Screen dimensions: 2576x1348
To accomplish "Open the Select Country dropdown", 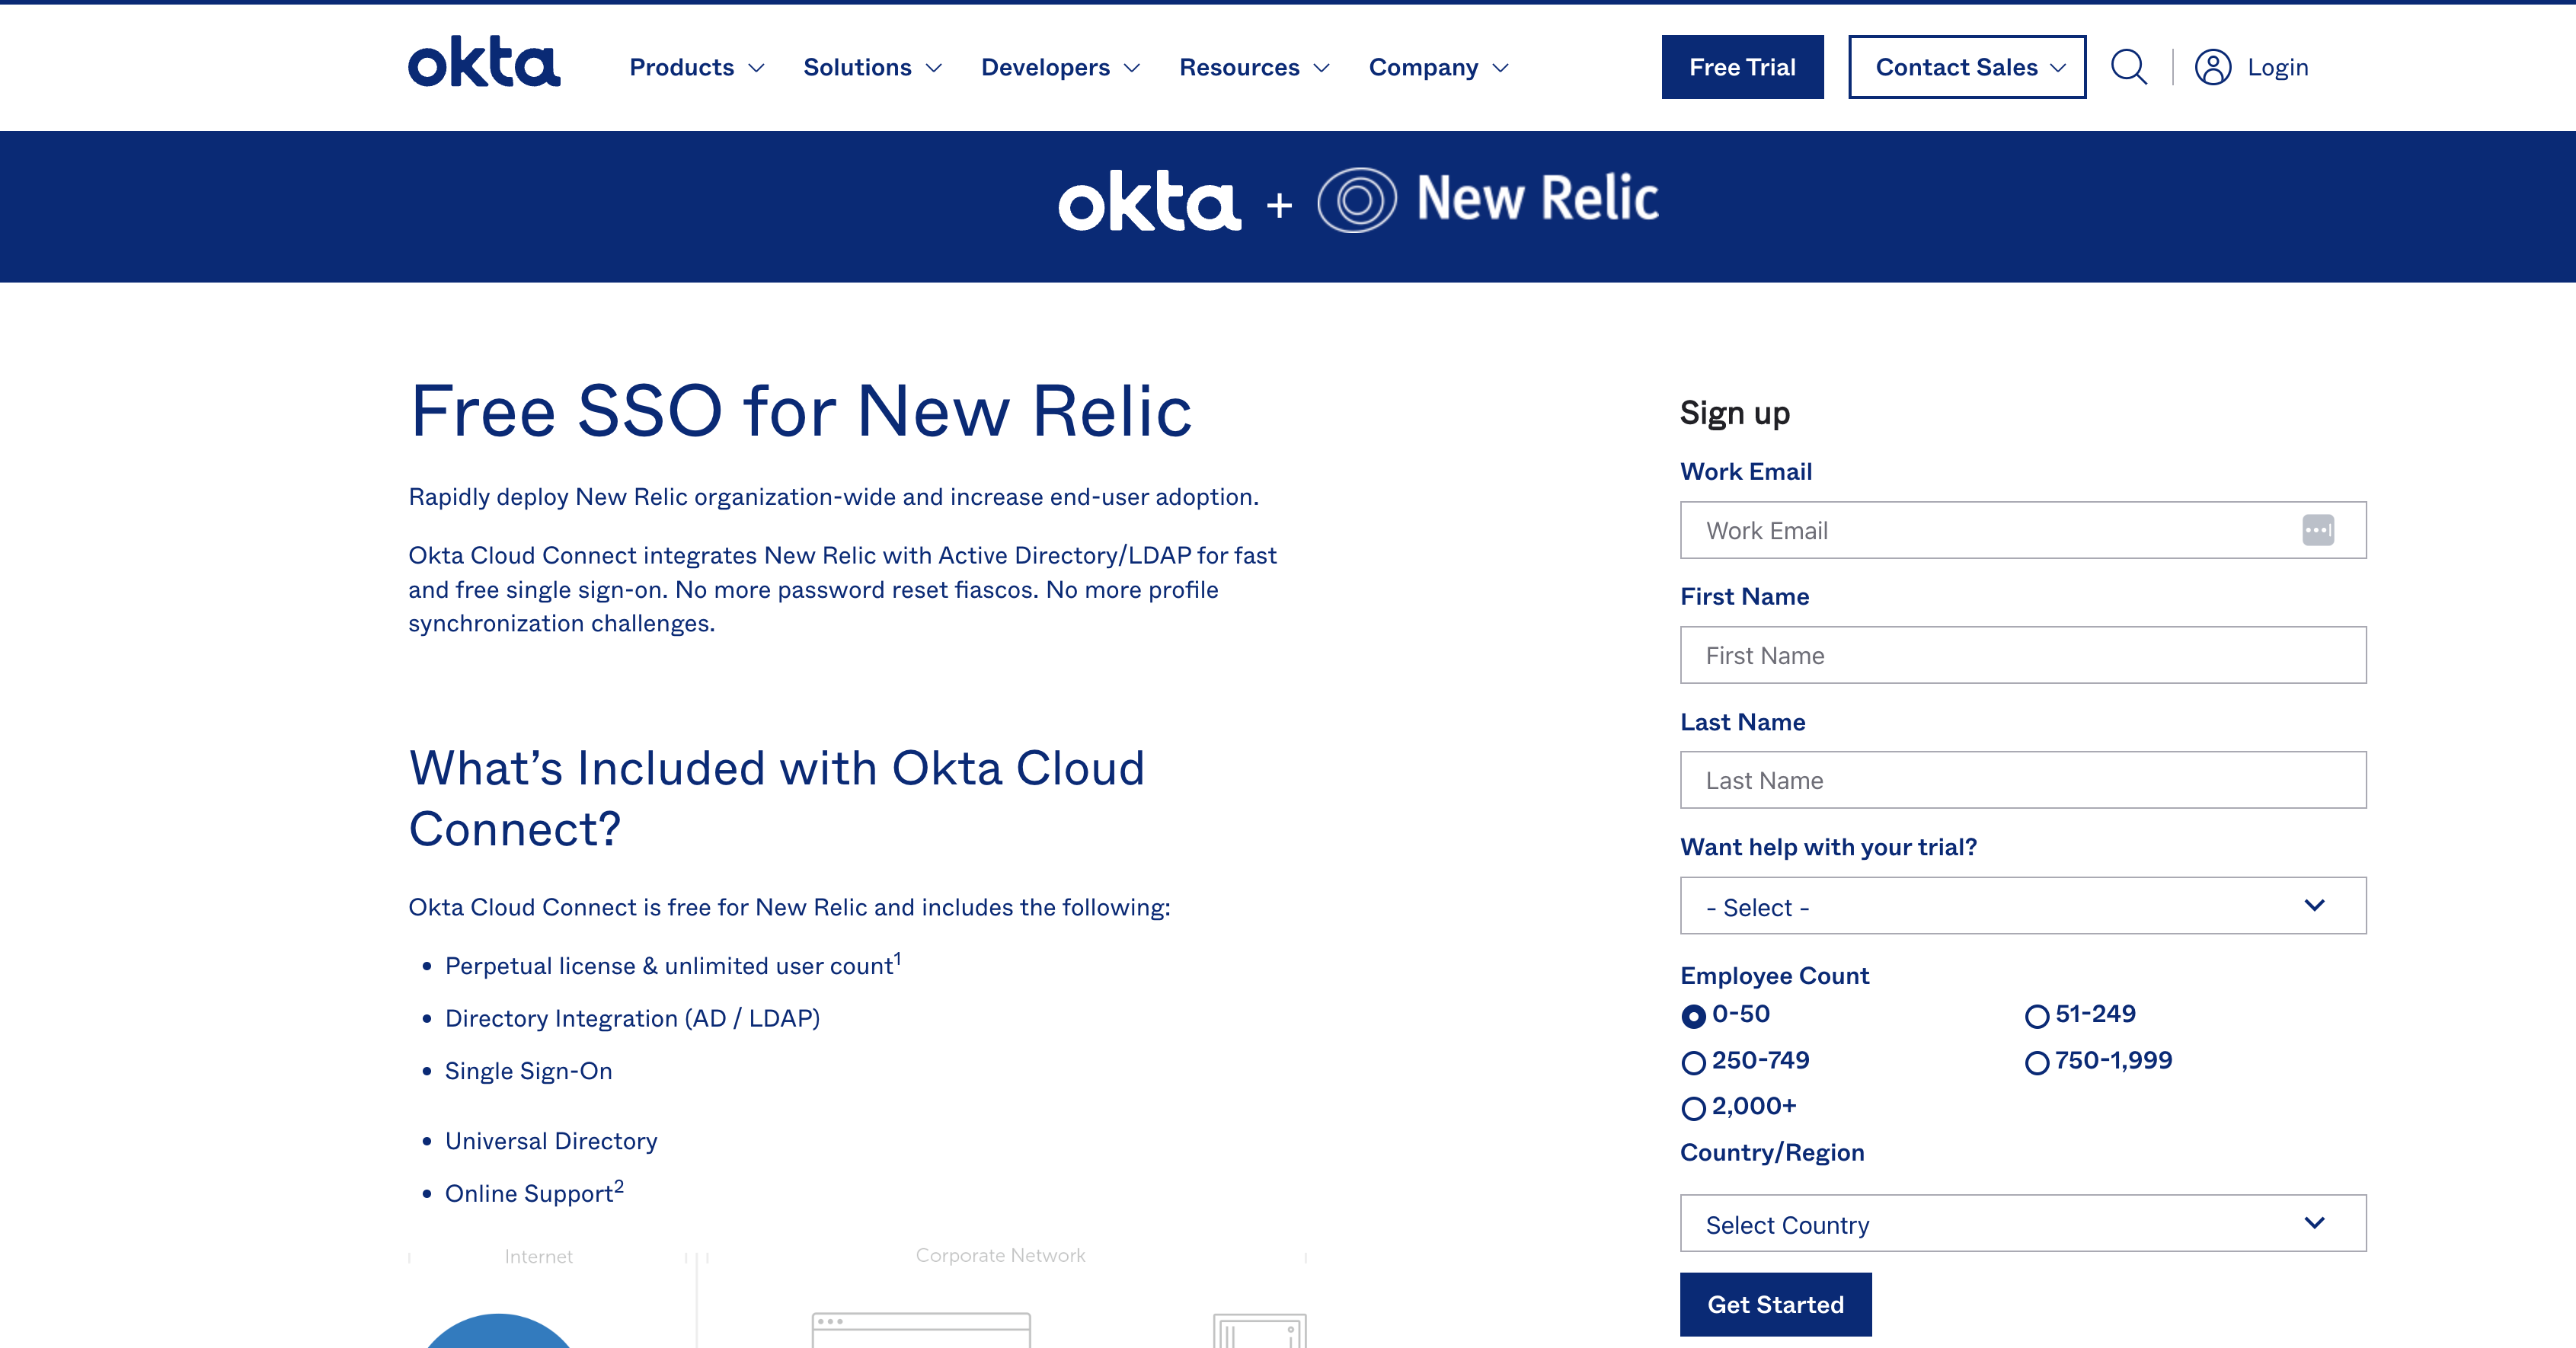I will [2022, 1222].
